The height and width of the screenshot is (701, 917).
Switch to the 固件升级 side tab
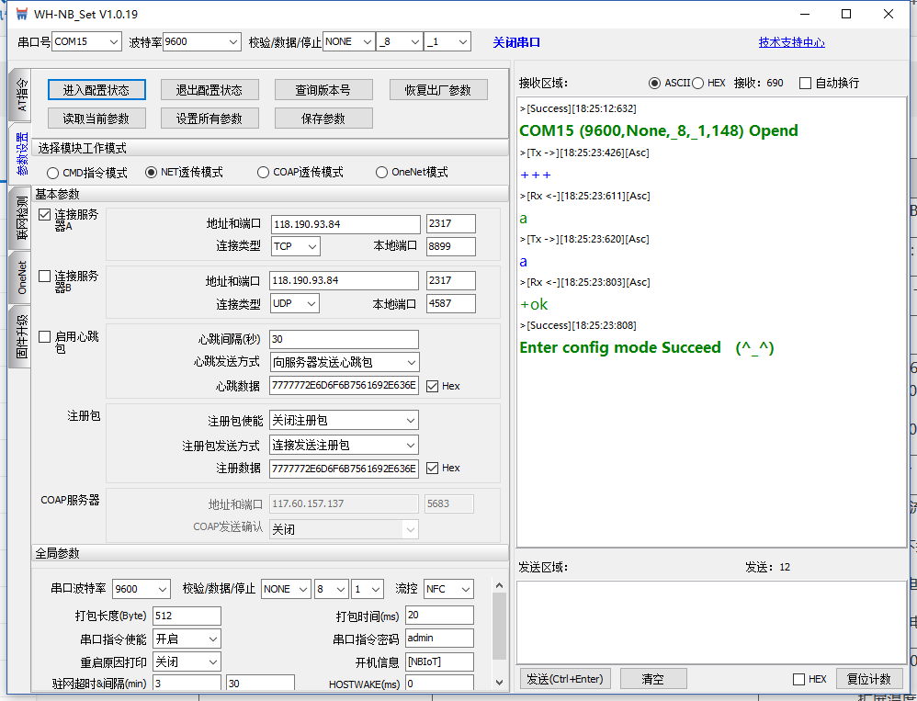(x=20, y=337)
